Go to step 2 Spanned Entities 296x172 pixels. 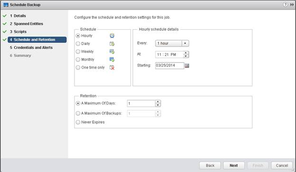27,24
